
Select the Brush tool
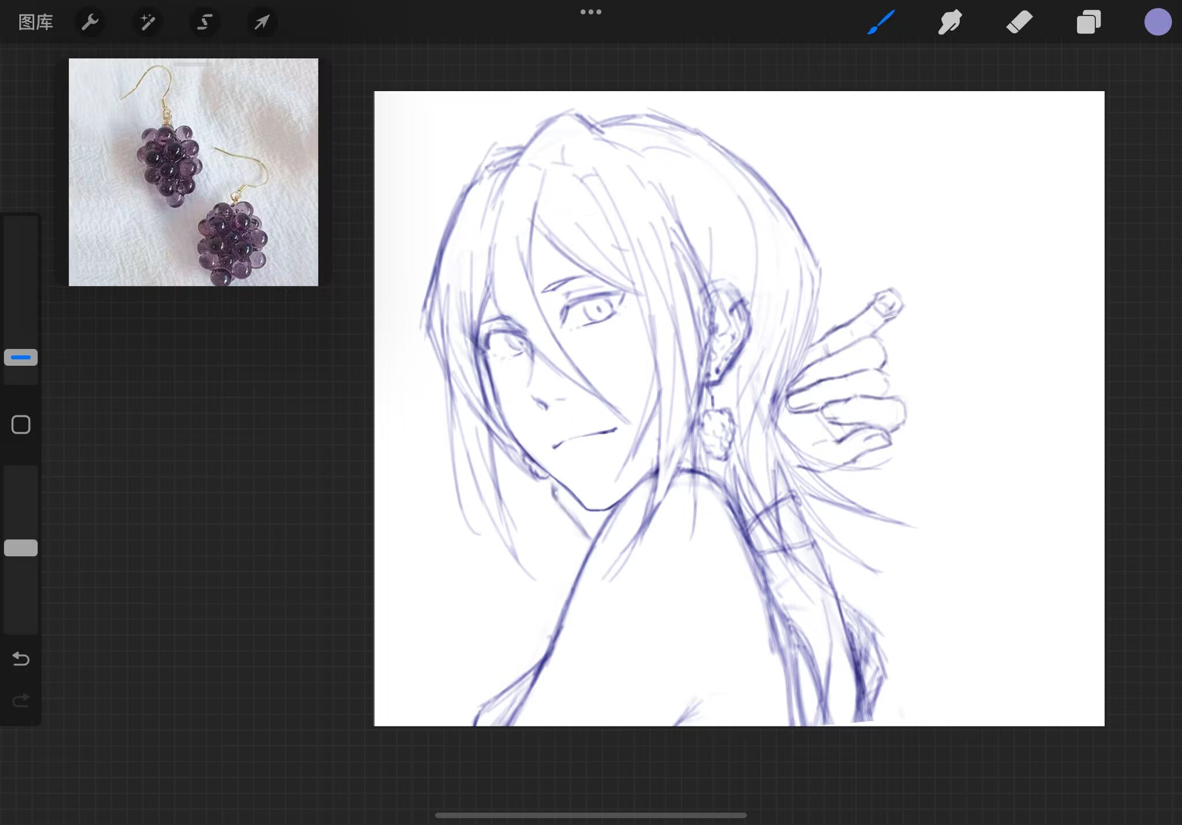tap(881, 22)
